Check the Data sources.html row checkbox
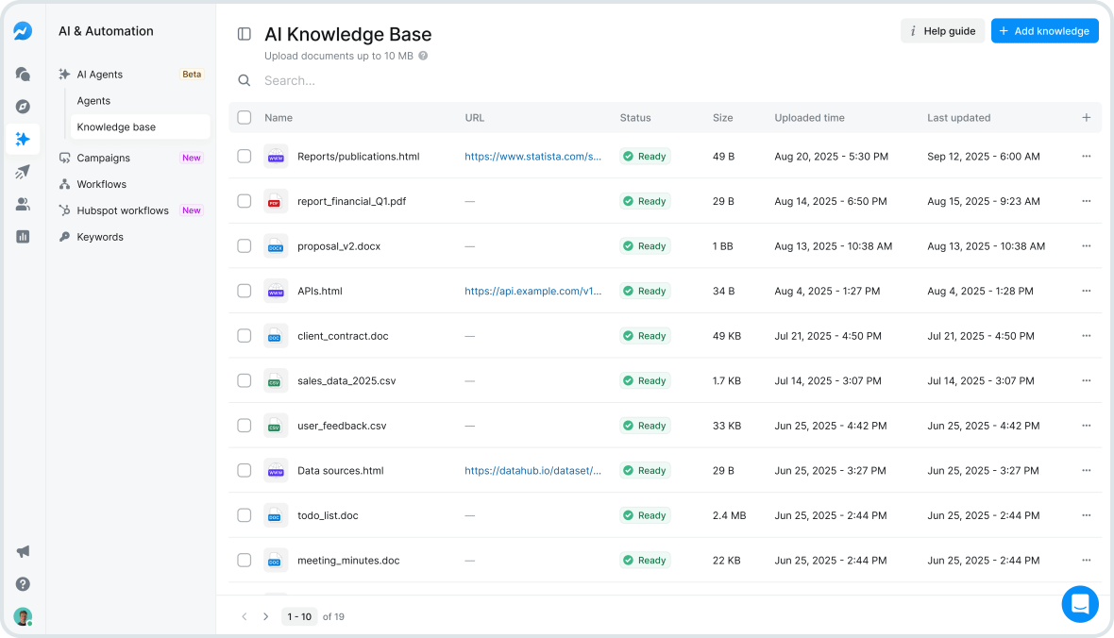 coord(245,470)
